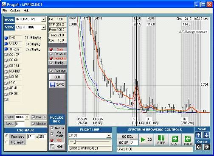Screen dimensions: 214x156
Task: Toggle the K-40 nuclide indicator
Action: [x=6, y=38]
